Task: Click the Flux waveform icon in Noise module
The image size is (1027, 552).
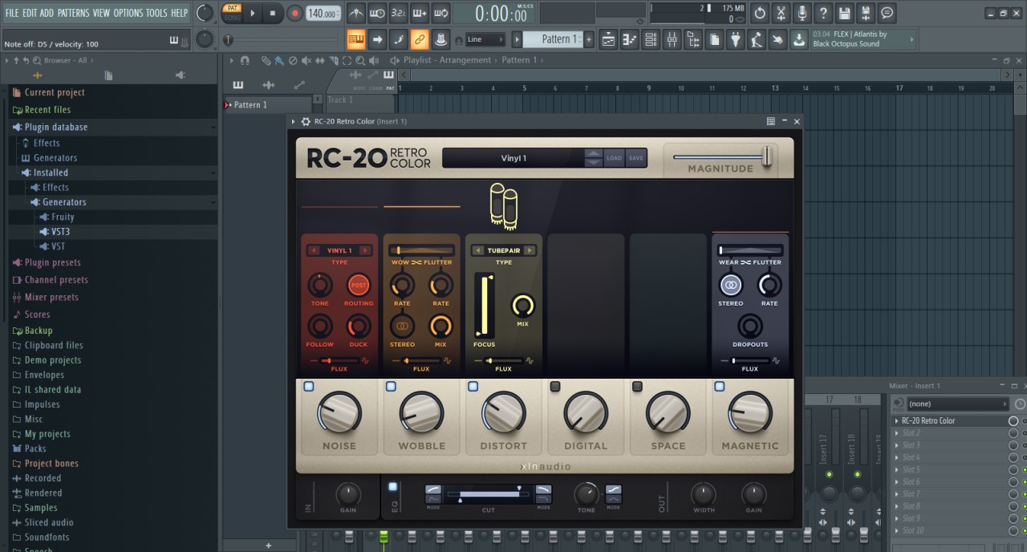Action: pos(364,361)
